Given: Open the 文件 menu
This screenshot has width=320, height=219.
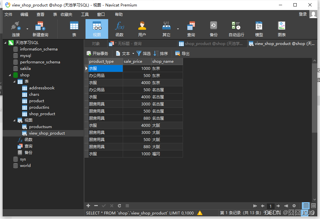Looking at the screenshot, I should [x=8, y=15].
